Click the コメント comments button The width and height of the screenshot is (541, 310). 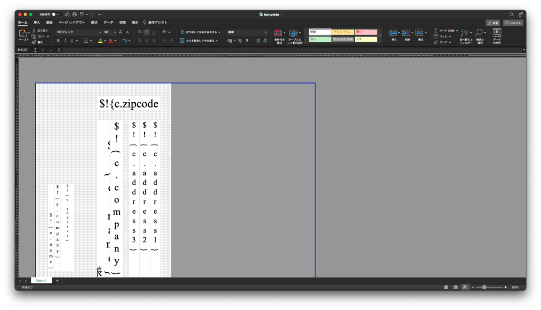[513, 22]
